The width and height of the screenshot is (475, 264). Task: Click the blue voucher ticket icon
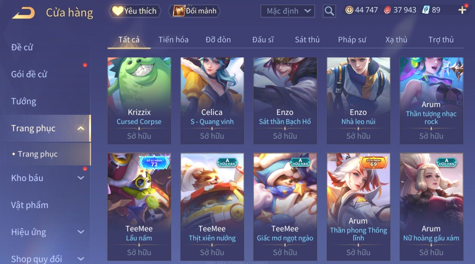(426, 10)
